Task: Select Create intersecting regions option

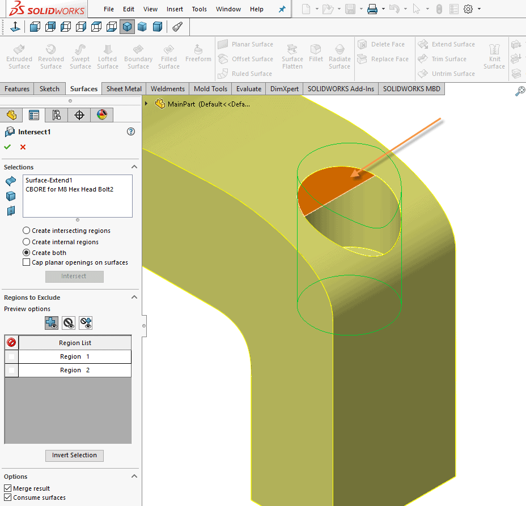Action: point(66,231)
